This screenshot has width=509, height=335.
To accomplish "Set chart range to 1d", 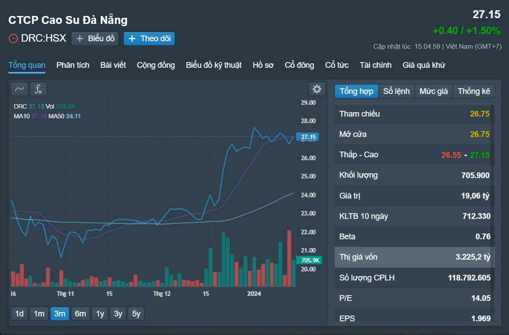I will (20, 314).
